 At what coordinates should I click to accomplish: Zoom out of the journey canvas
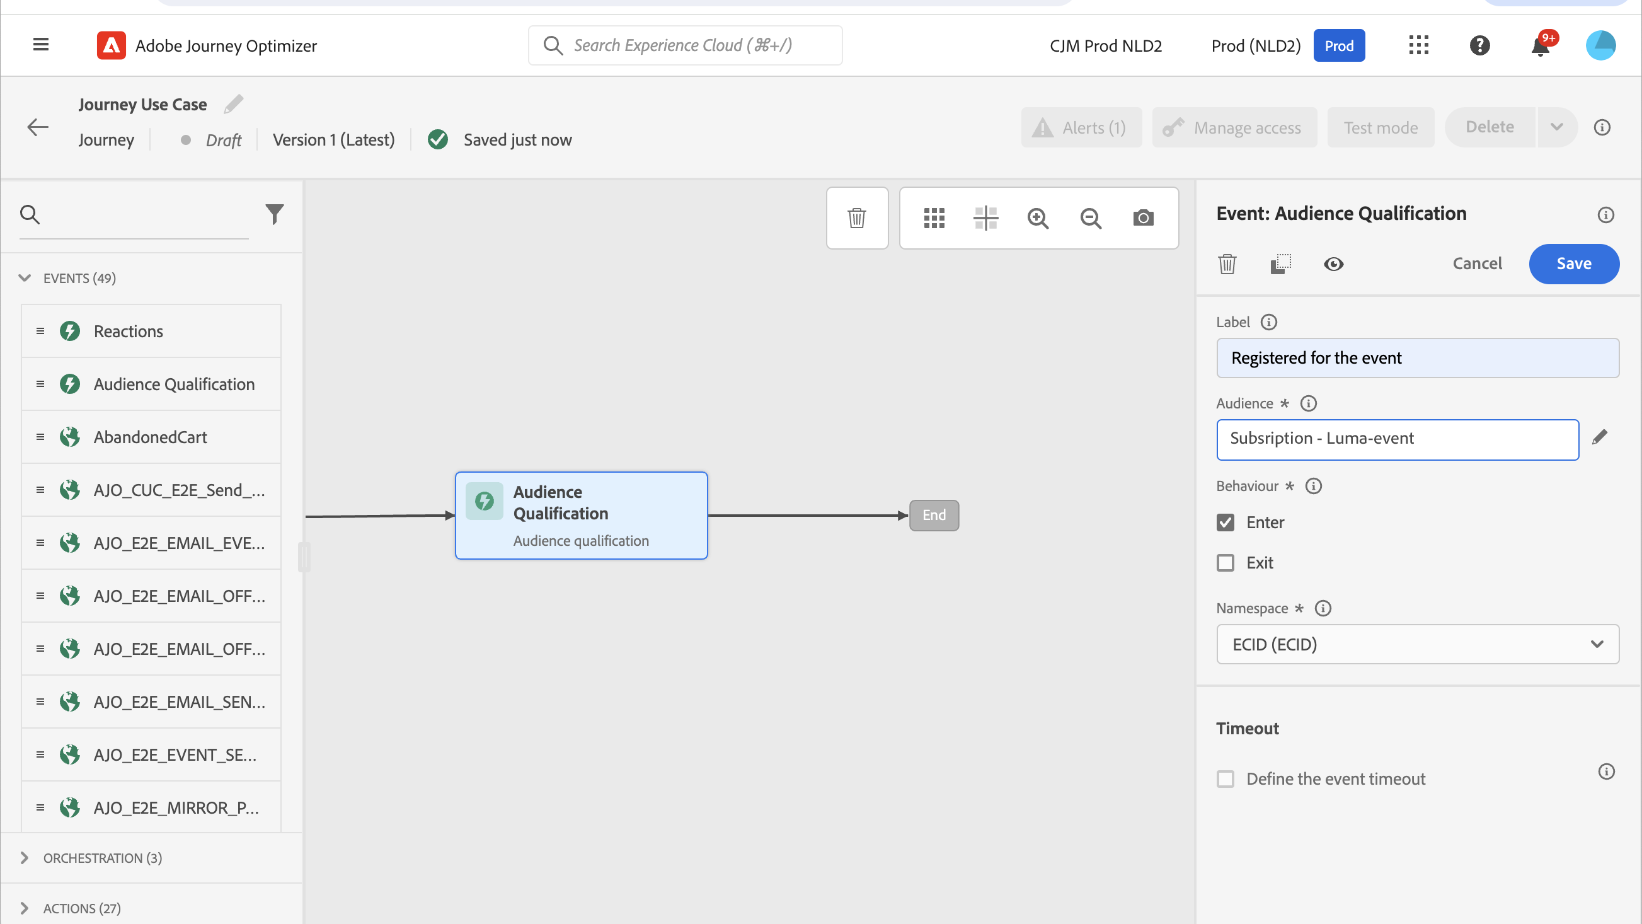click(x=1091, y=218)
